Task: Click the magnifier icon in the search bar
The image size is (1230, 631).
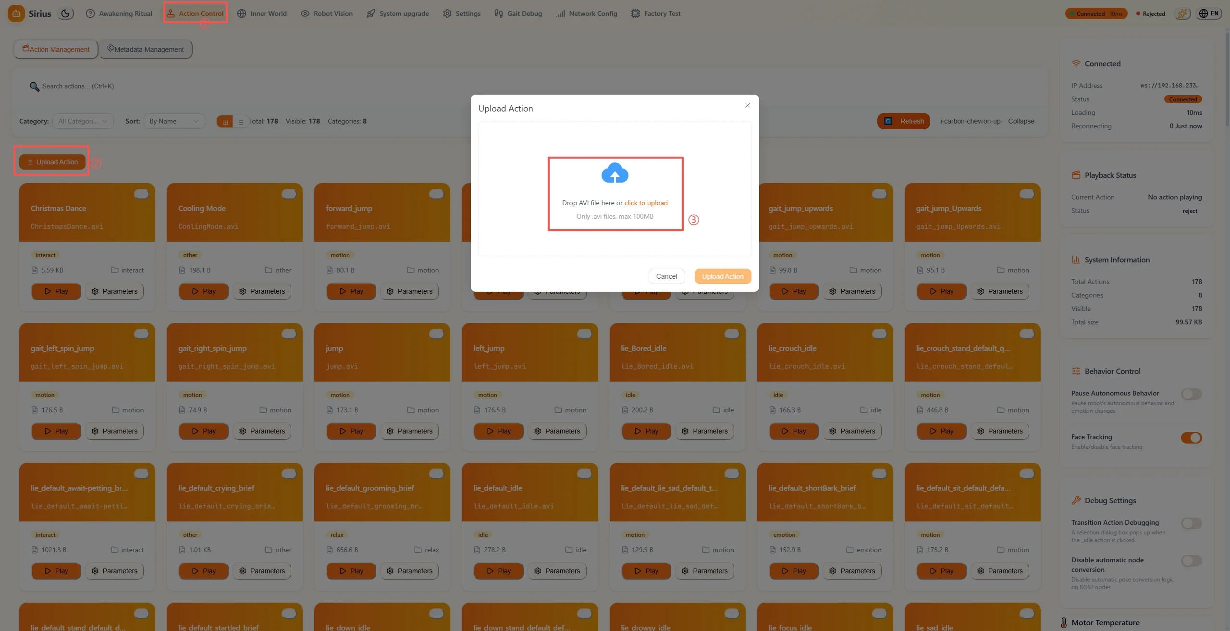Action: pos(35,87)
